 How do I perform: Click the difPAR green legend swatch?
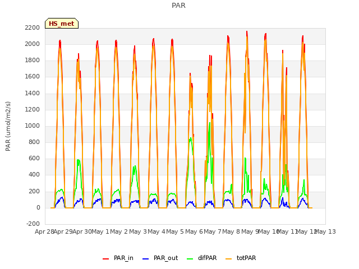[190, 259]
